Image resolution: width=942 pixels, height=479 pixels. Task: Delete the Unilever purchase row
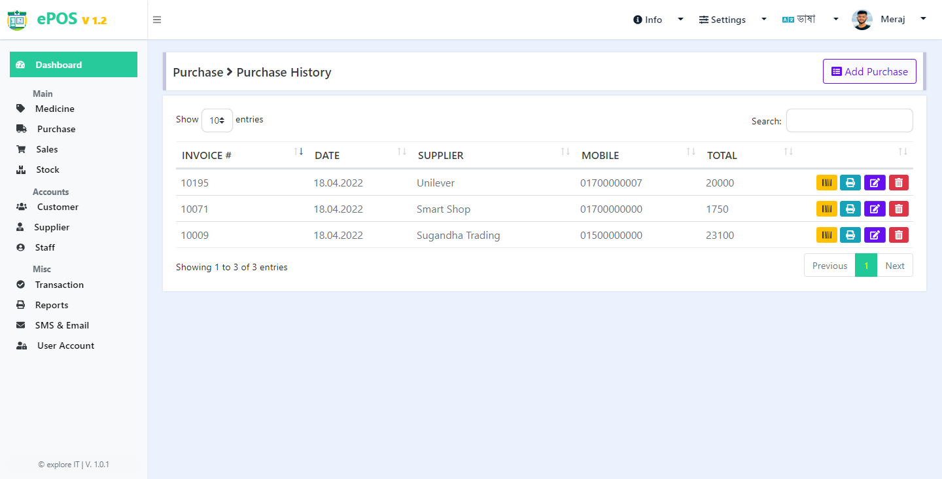pyautogui.click(x=899, y=183)
